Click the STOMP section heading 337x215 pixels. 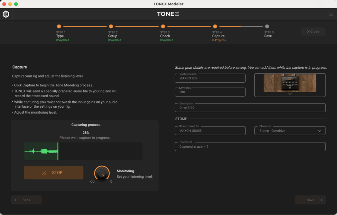(x=181, y=119)
